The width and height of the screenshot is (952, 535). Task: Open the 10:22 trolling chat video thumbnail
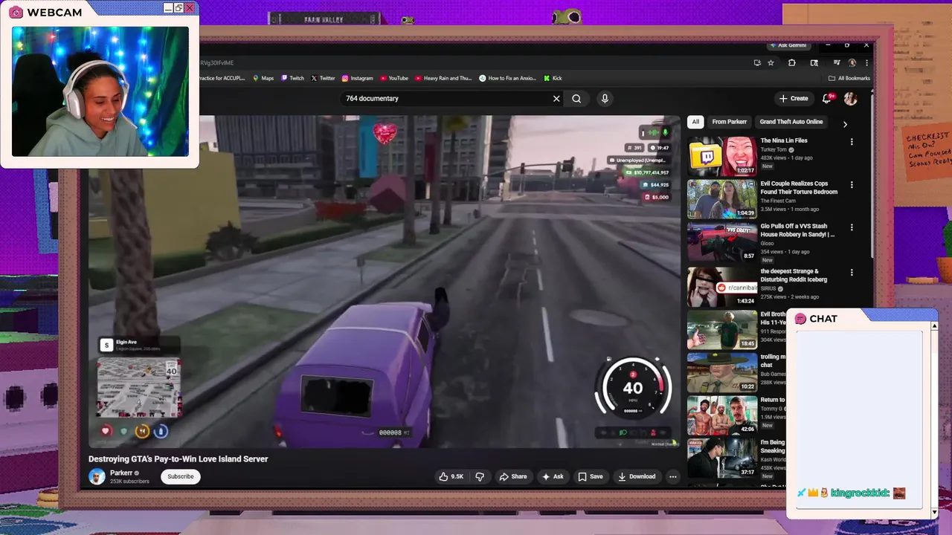click(722, 372)
